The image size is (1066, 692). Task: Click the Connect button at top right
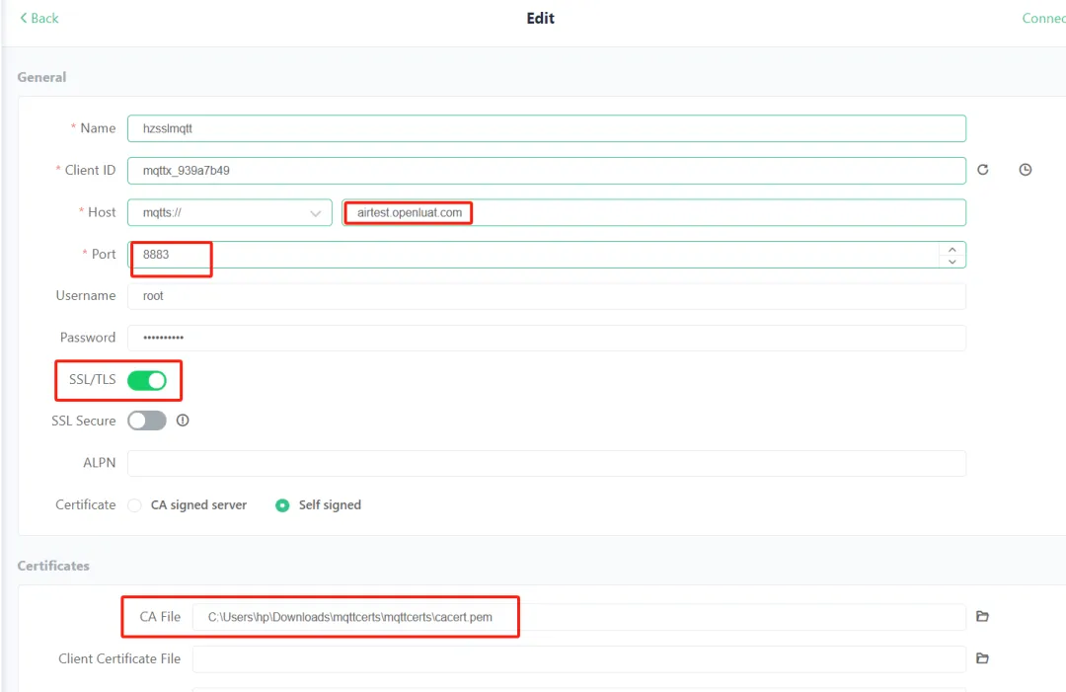point(1043,19)
